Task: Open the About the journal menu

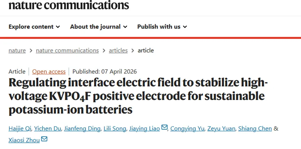Action: click(x=98, y=26)
